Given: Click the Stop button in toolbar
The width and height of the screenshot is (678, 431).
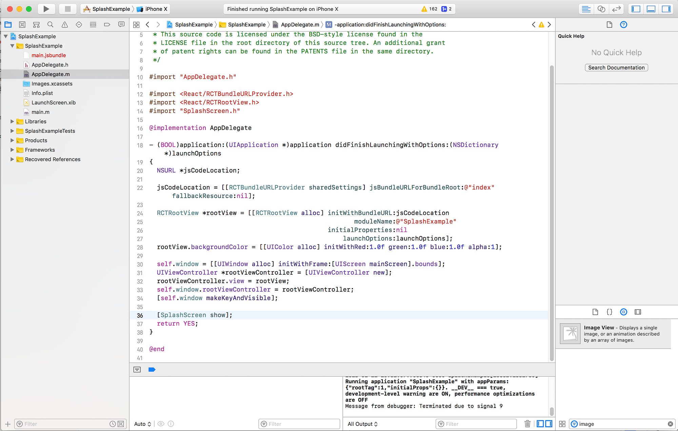Looking at the screenshot, I should (67, 9).
